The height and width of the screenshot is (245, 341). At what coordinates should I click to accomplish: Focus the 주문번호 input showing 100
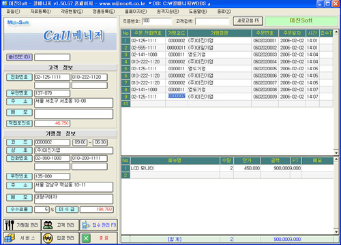pos(157,21)
